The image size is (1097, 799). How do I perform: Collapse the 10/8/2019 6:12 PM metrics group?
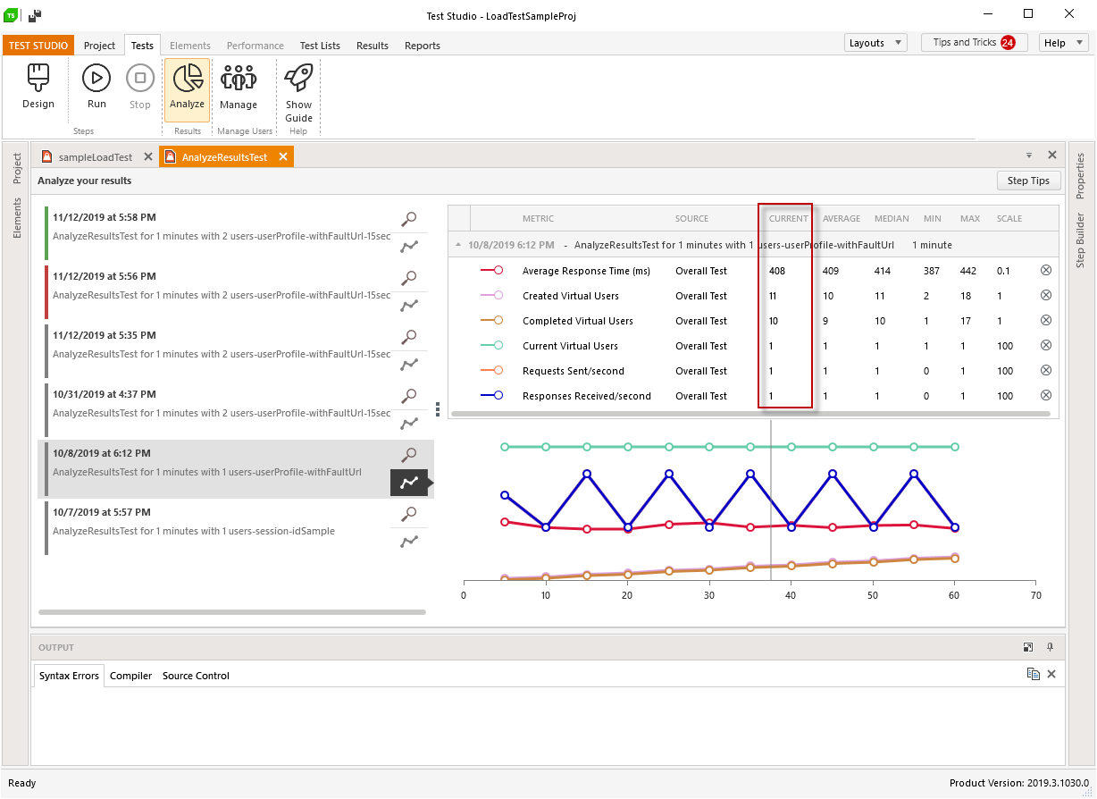click(458, 245)
